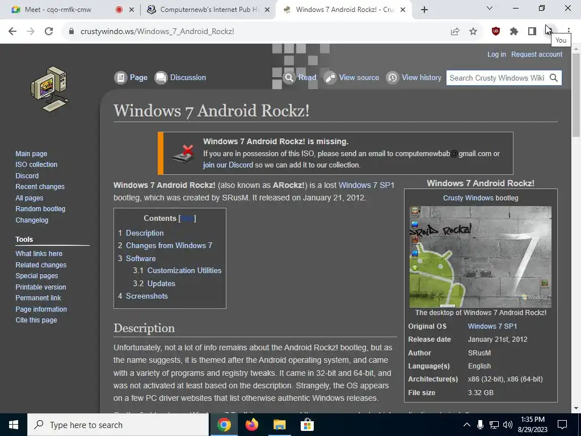Show hidden system tray icons chevron

coord(467,425)
